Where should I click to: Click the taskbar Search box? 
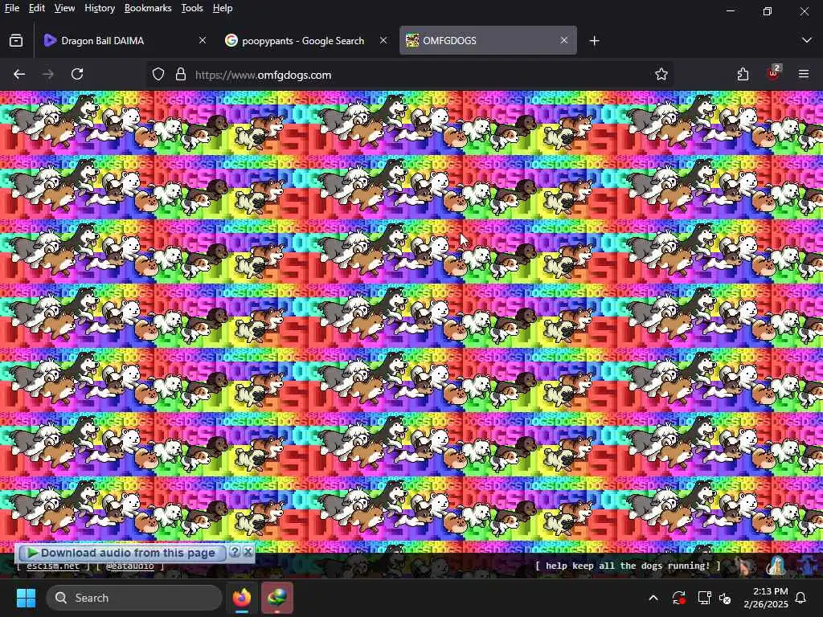click(134, 598)
